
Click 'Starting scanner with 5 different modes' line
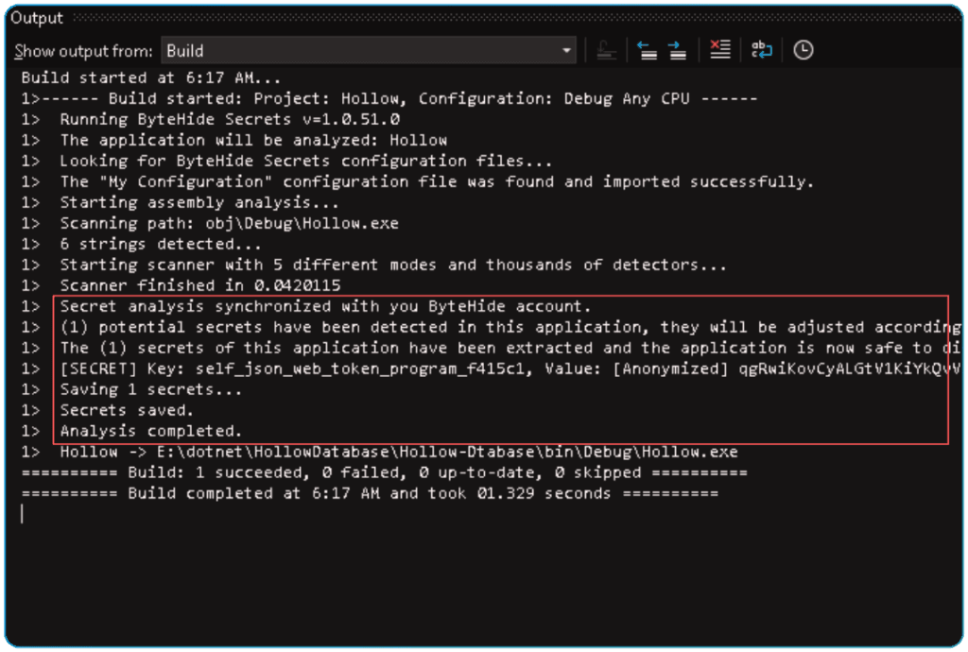point(393,266)
